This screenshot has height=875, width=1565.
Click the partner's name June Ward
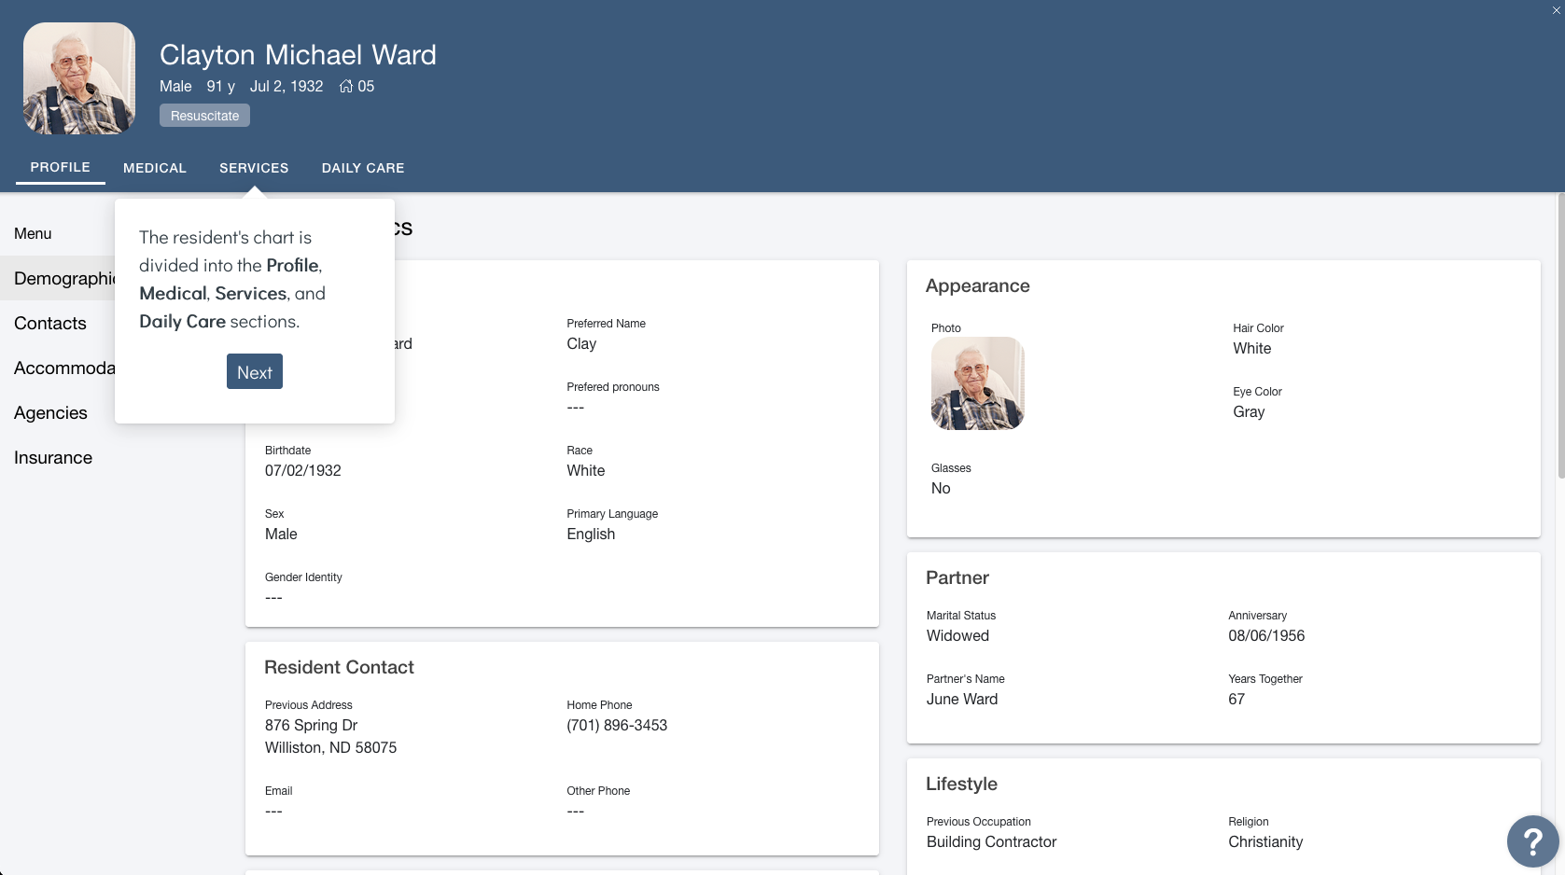(x=962, y=700)
